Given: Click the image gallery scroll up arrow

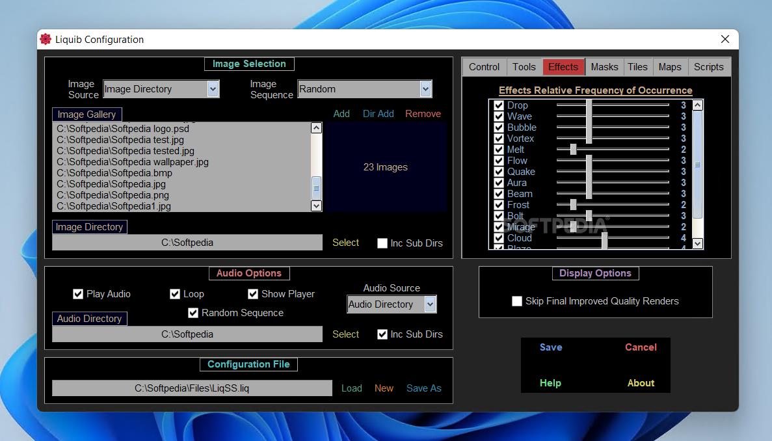Looking at the screenshot, I should click(x=316, y=128).
